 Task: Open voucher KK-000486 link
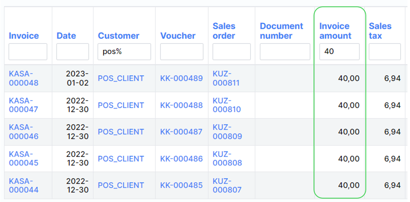coord(181,159)
